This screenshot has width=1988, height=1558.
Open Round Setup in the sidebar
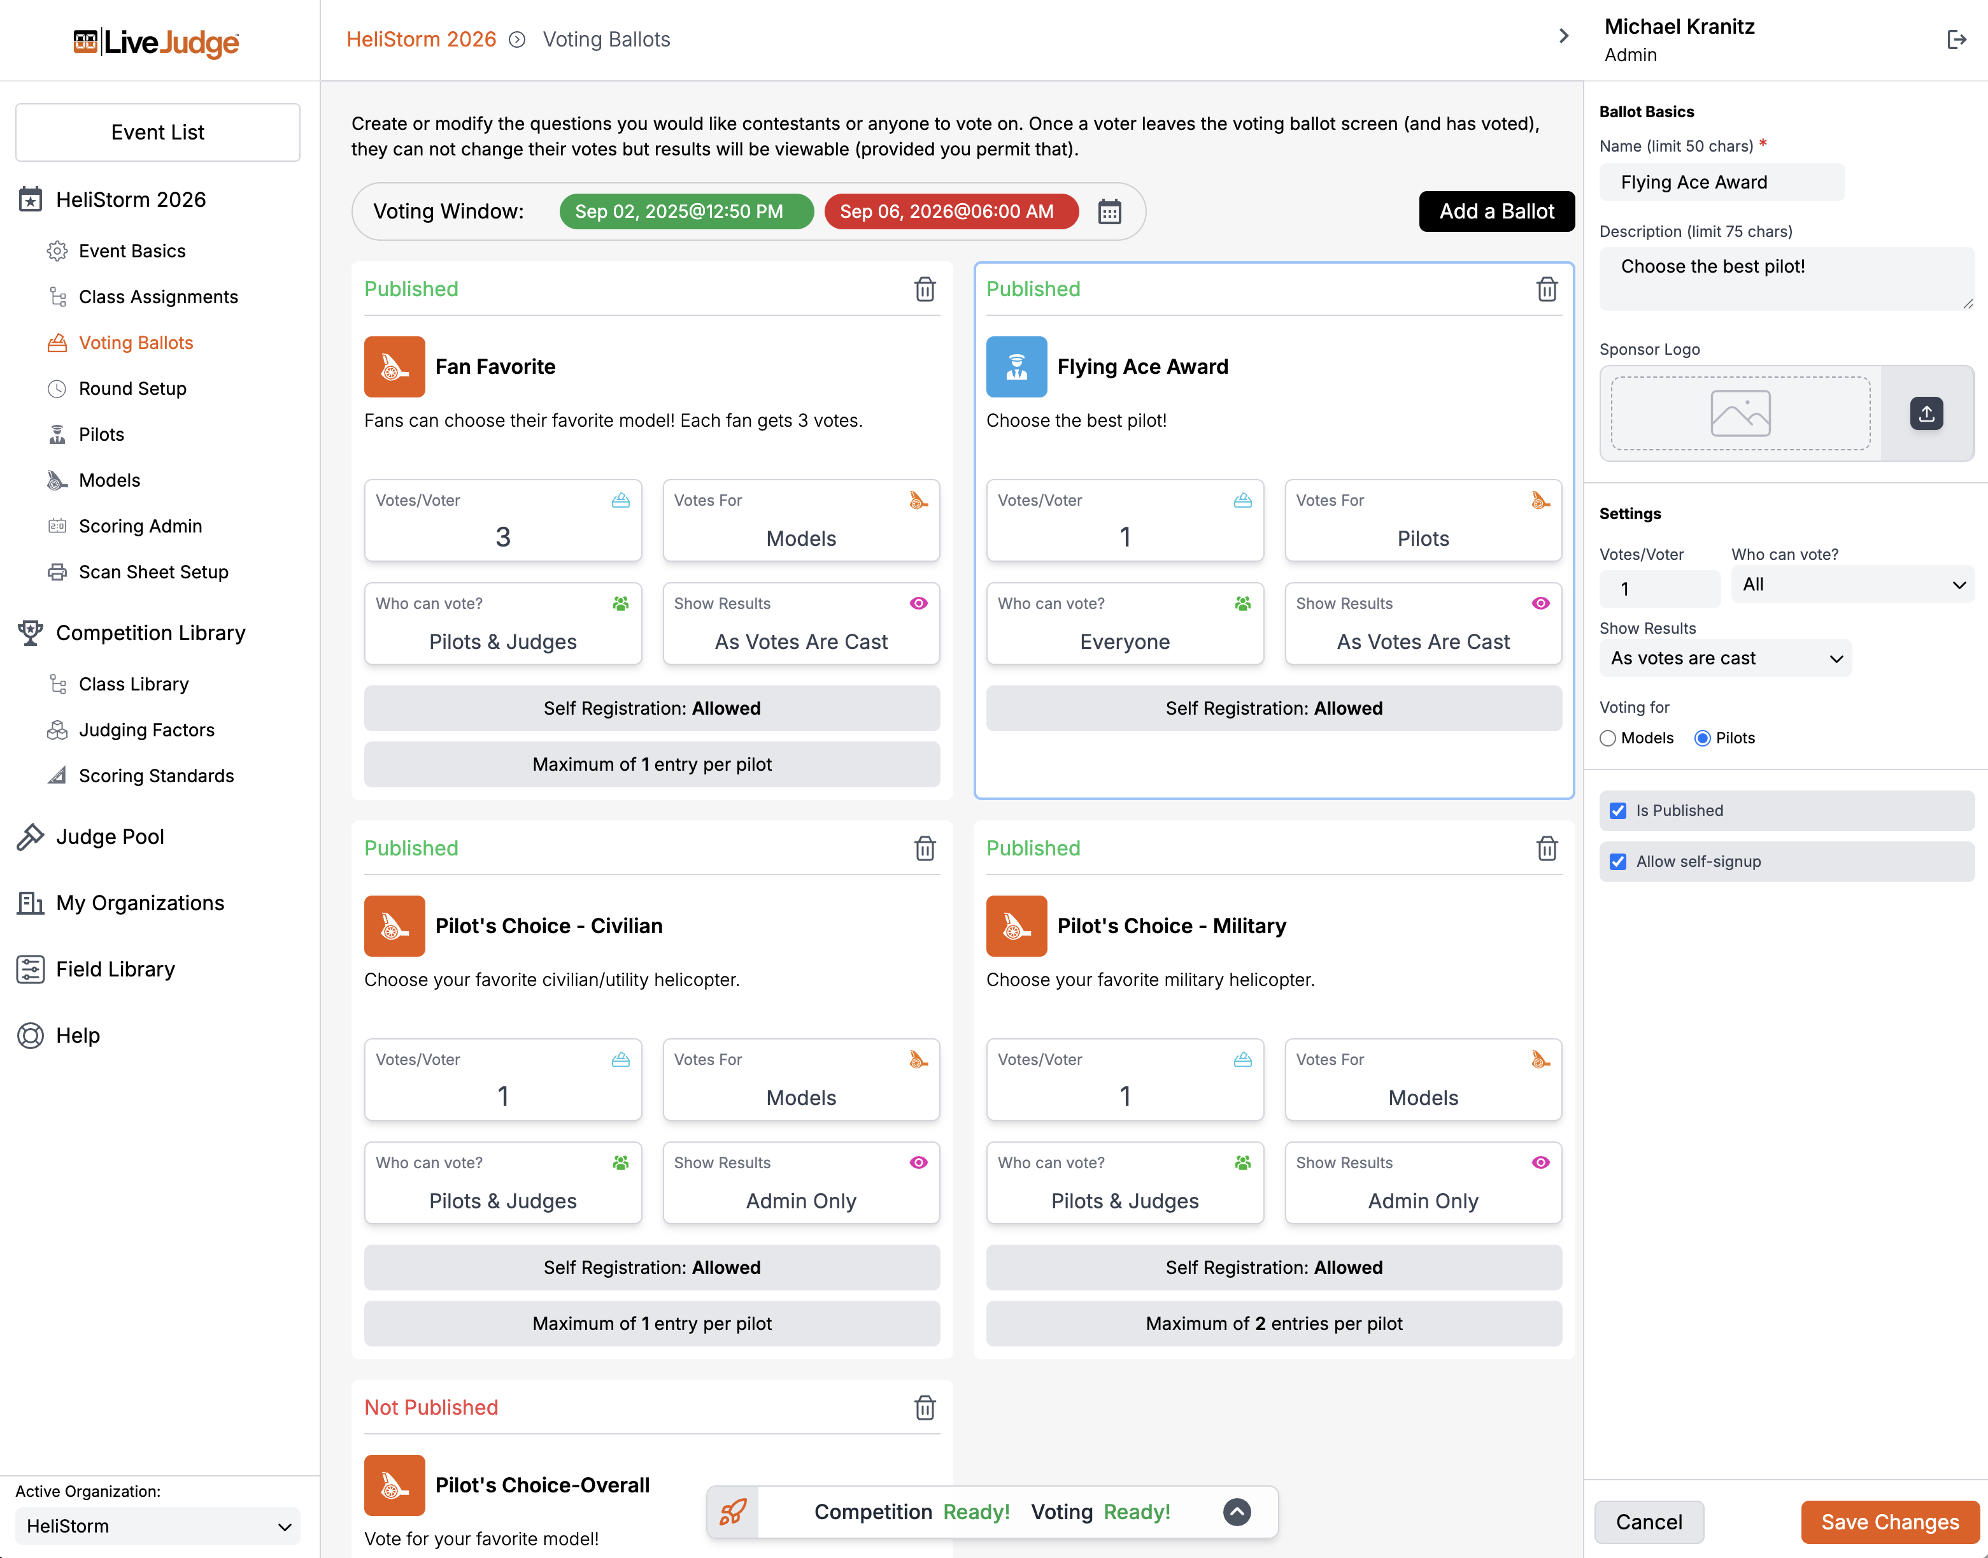coord(132,389)
